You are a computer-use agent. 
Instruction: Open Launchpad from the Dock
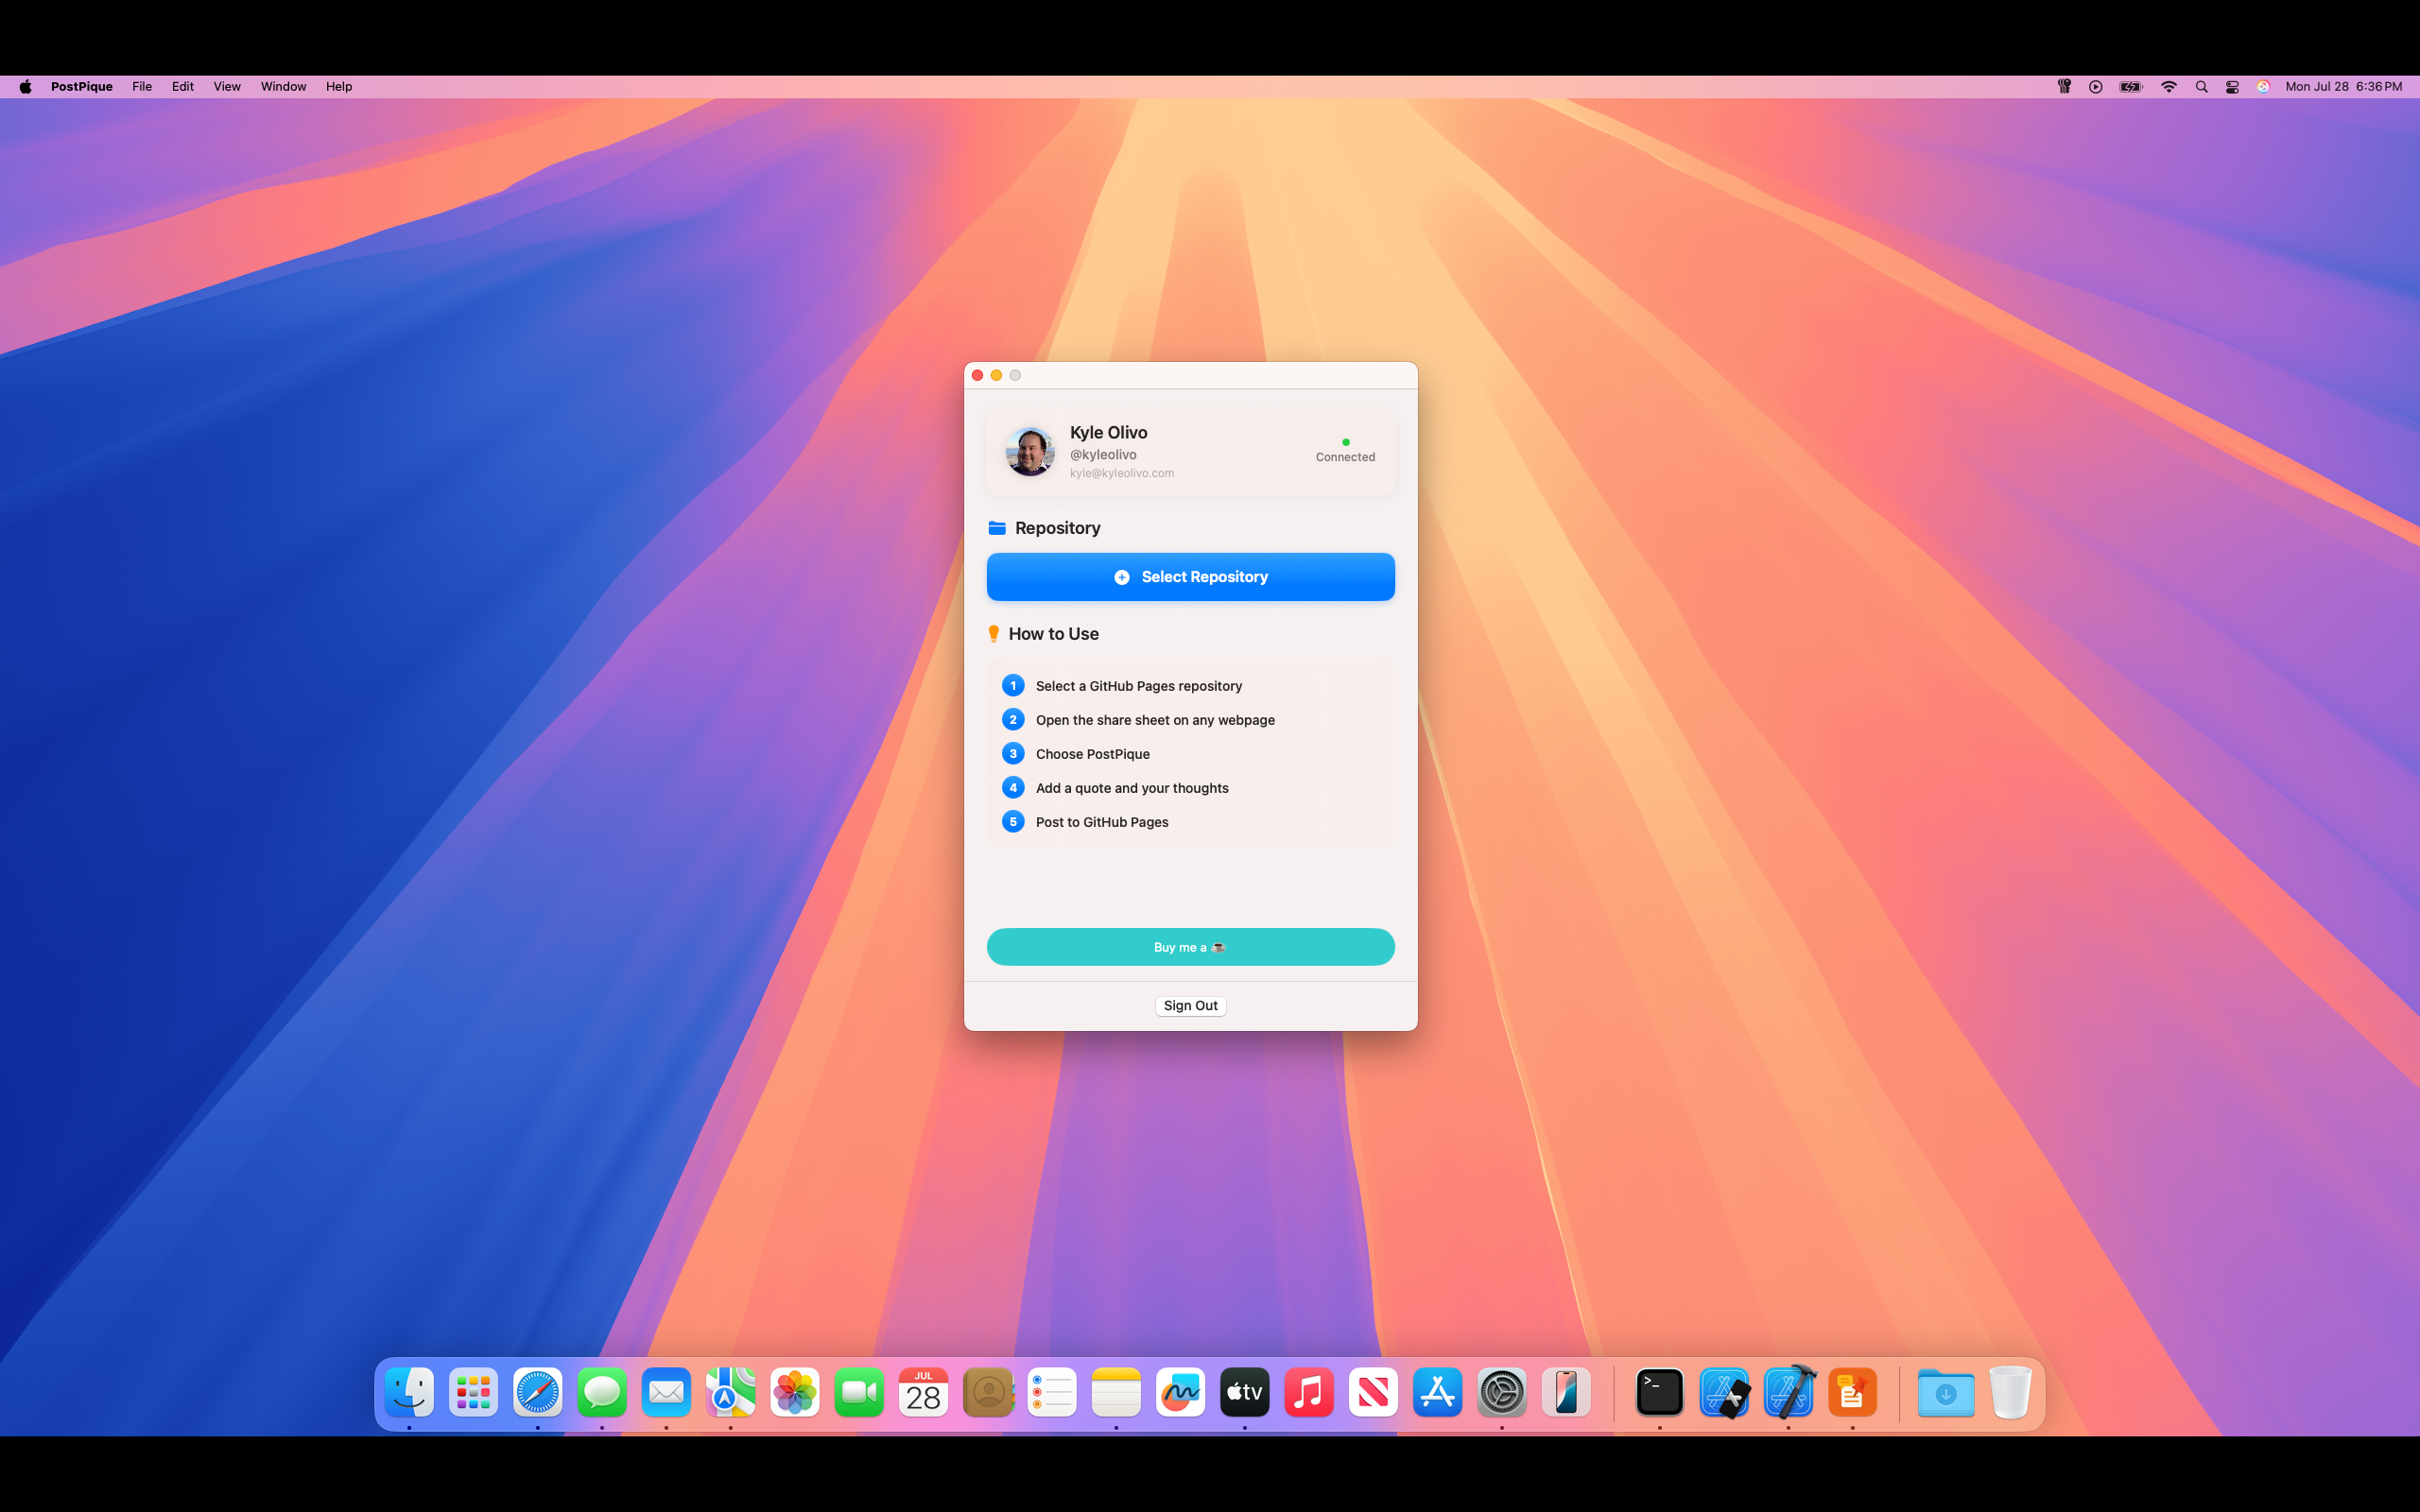473,1392
